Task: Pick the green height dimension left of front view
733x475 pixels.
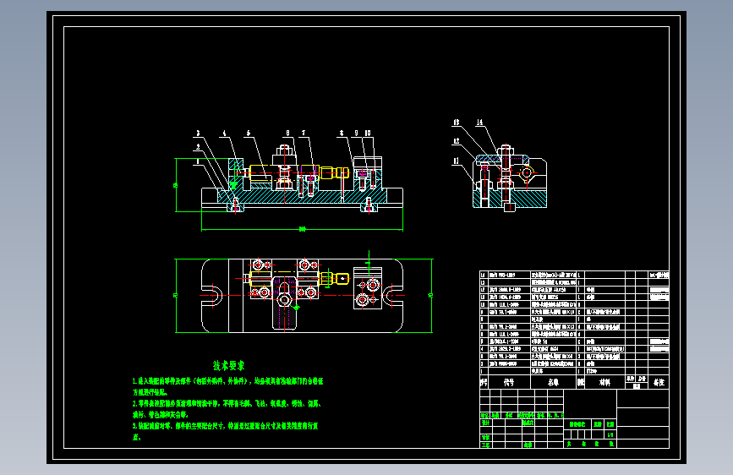Action: pos(176,185)
